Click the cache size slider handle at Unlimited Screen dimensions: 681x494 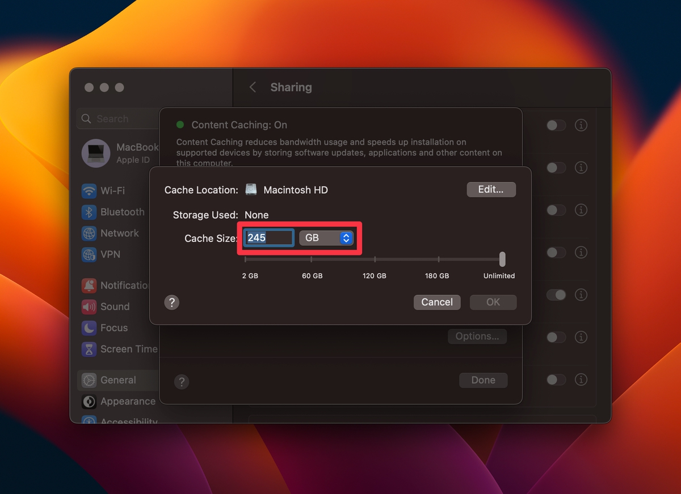(x=502, y=259)
